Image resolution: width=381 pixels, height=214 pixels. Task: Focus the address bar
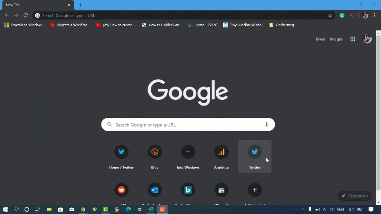[x=185, y=16]
